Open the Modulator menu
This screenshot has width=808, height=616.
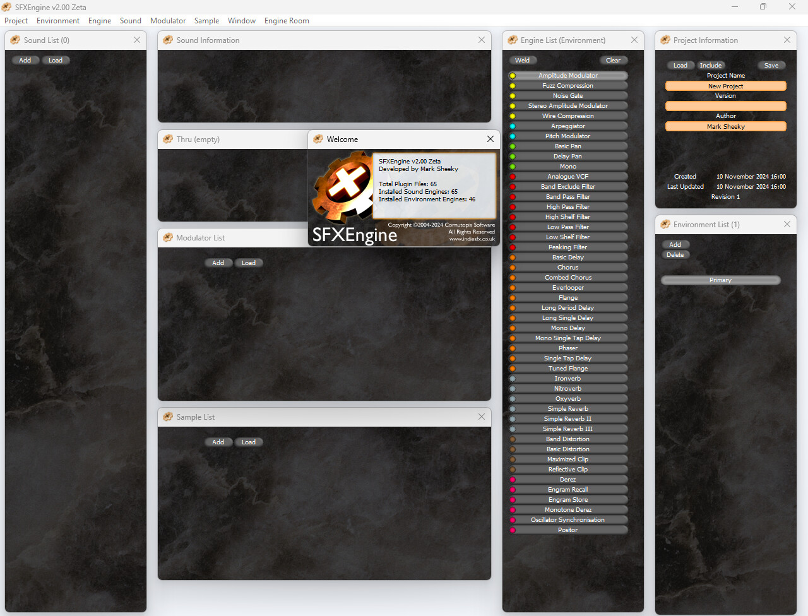tap(168, 21)
